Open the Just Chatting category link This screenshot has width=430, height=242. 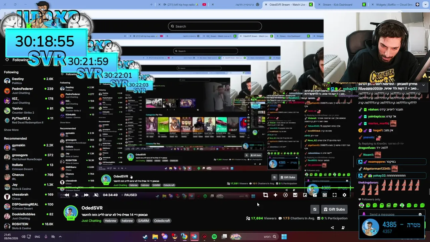click(91, 221)
